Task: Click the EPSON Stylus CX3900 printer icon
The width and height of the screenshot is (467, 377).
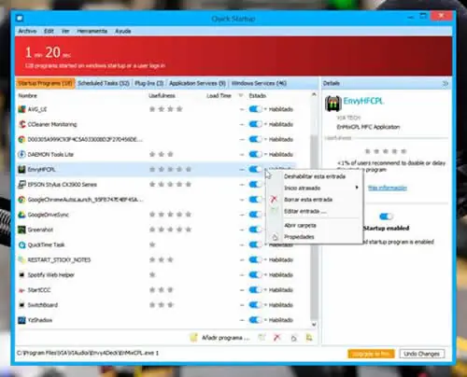Action: (21, 185)
